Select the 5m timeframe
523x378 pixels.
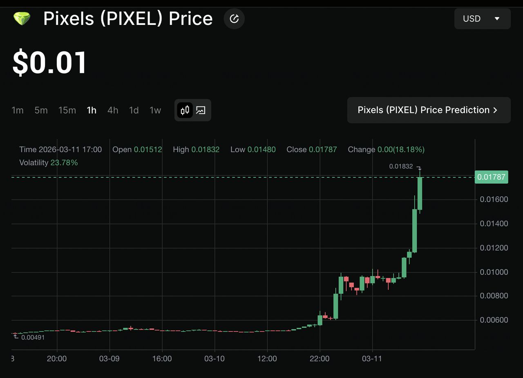[x=41, y=110]
